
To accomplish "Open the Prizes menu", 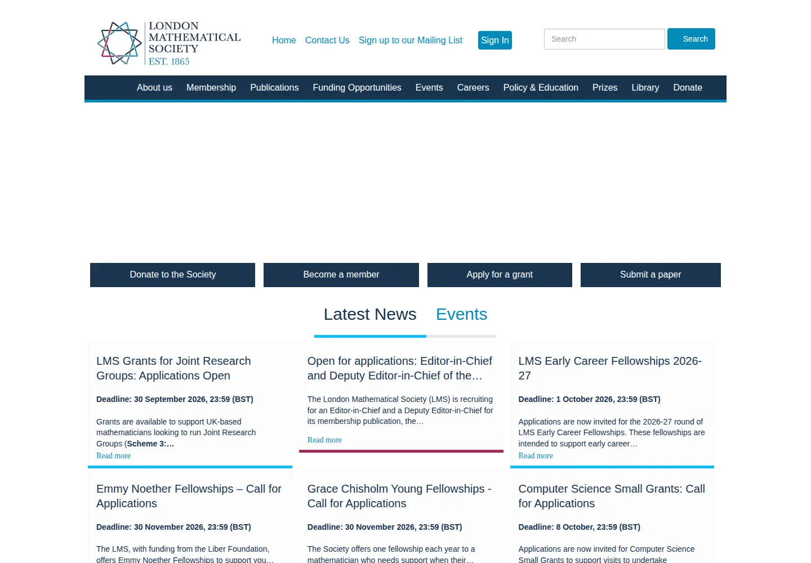I will point(605,88).
